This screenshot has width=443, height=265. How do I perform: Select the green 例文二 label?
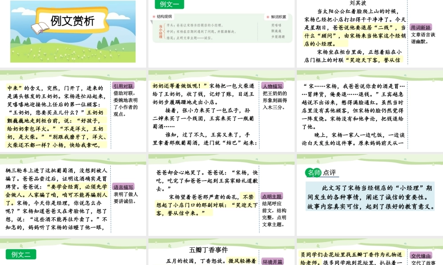click(x=21, y=254)
